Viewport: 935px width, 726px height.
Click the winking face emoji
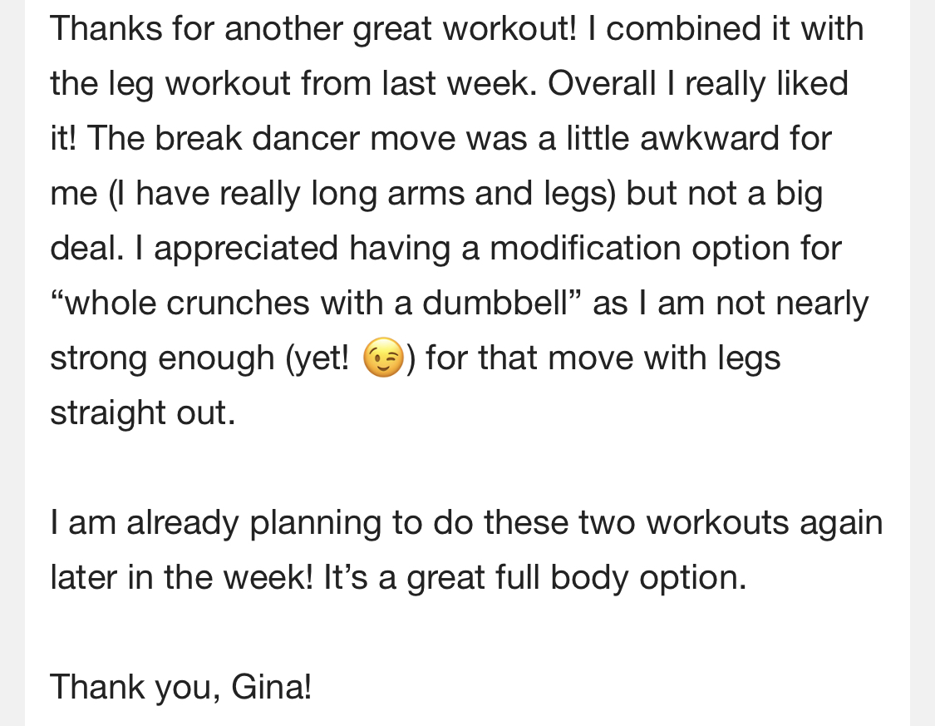pos(383,358)
